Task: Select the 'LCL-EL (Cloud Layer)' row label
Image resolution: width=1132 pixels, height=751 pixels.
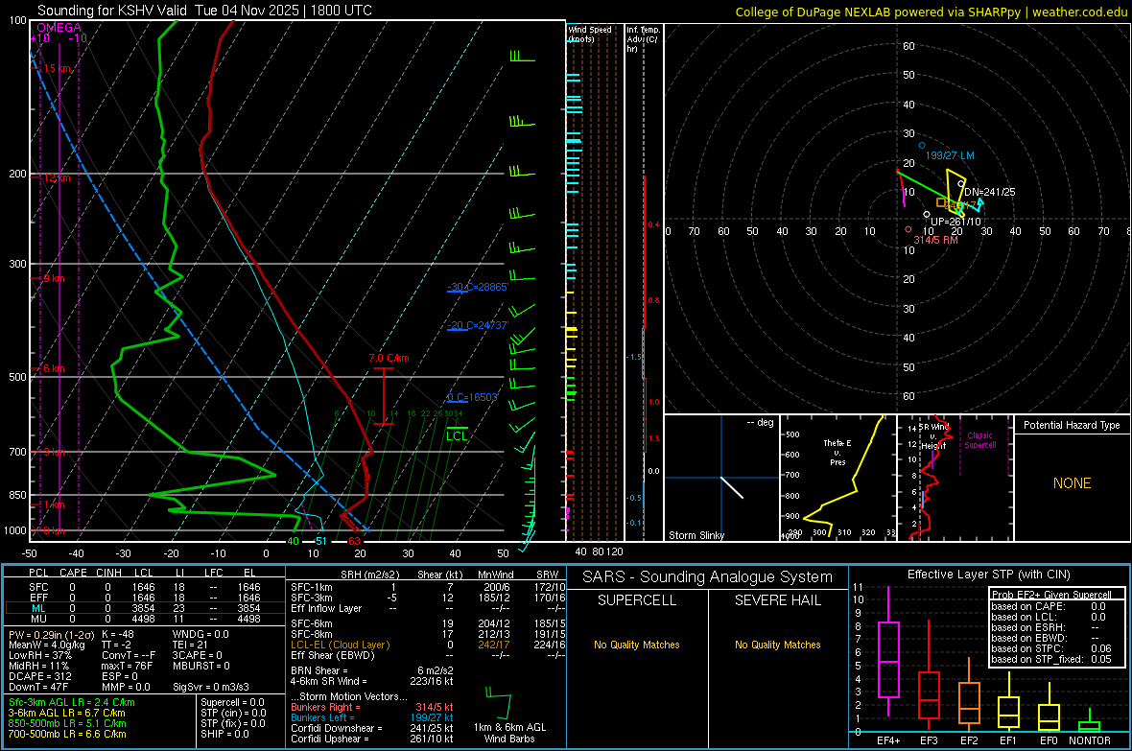Action: click(340, 645)
